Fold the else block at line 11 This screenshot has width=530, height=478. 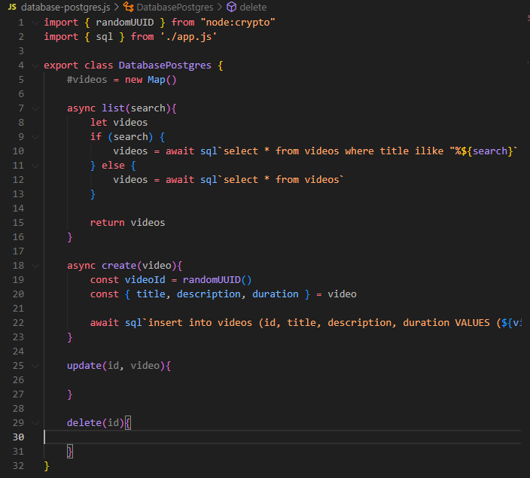tap(35, 166)
